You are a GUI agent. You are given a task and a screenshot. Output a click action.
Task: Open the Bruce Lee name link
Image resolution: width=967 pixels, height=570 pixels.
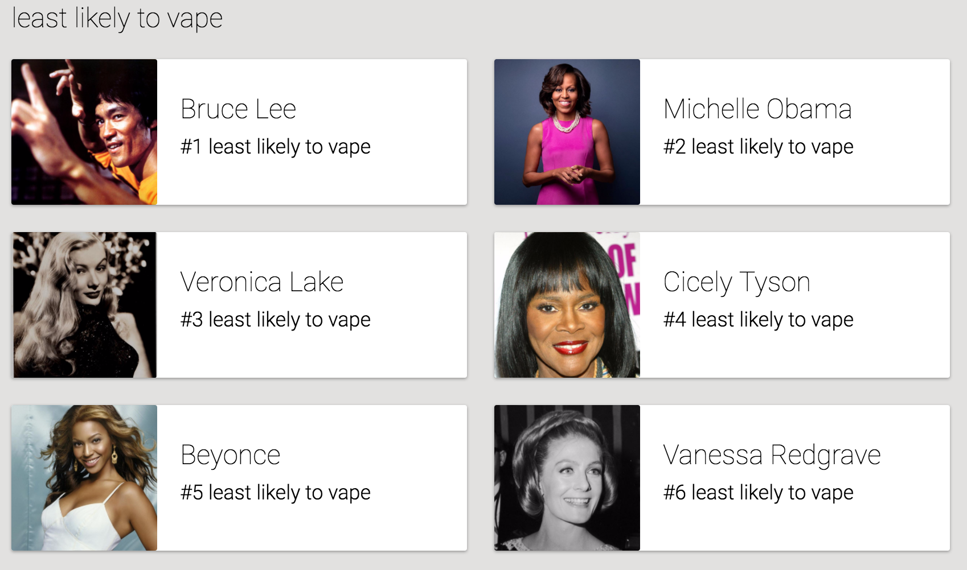click(x=238, y=109)
